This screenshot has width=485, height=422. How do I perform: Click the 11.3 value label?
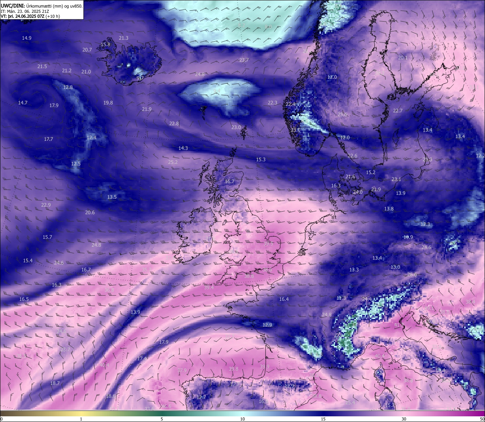point(341,298)
